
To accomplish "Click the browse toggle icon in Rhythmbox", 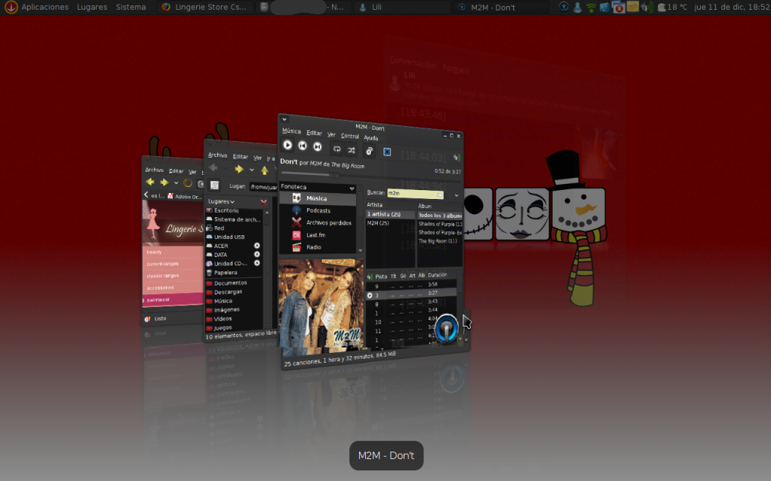I will [369, 151].
